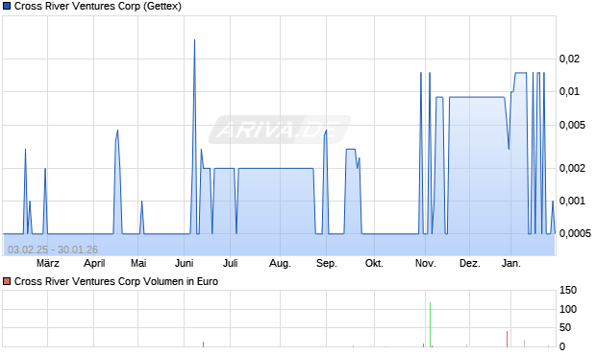
Task: Click the 100 volume axis label
Action: click(568, 309)
